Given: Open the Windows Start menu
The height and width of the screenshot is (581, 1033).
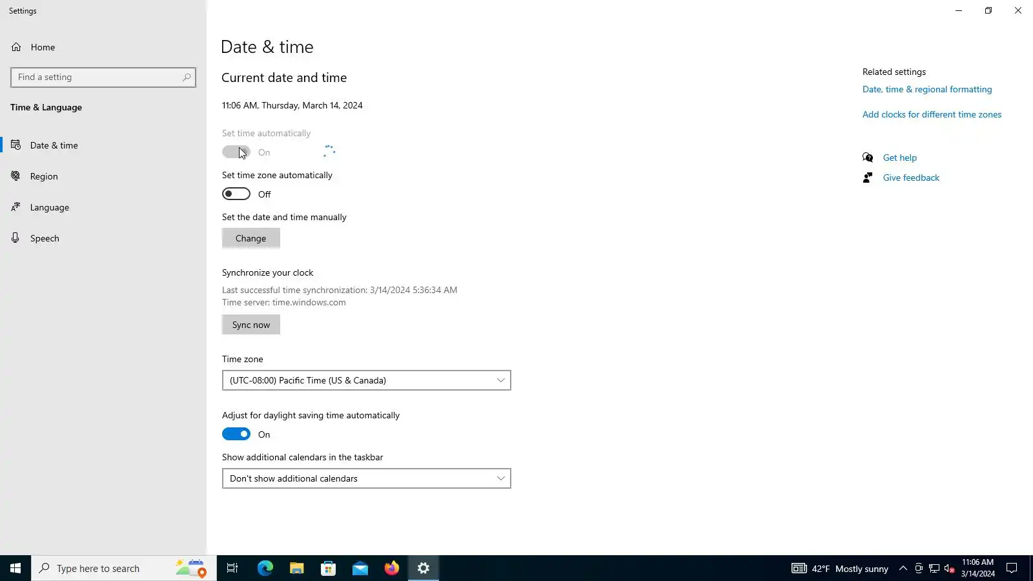Looking at the screenshot, I should point(15,568).
